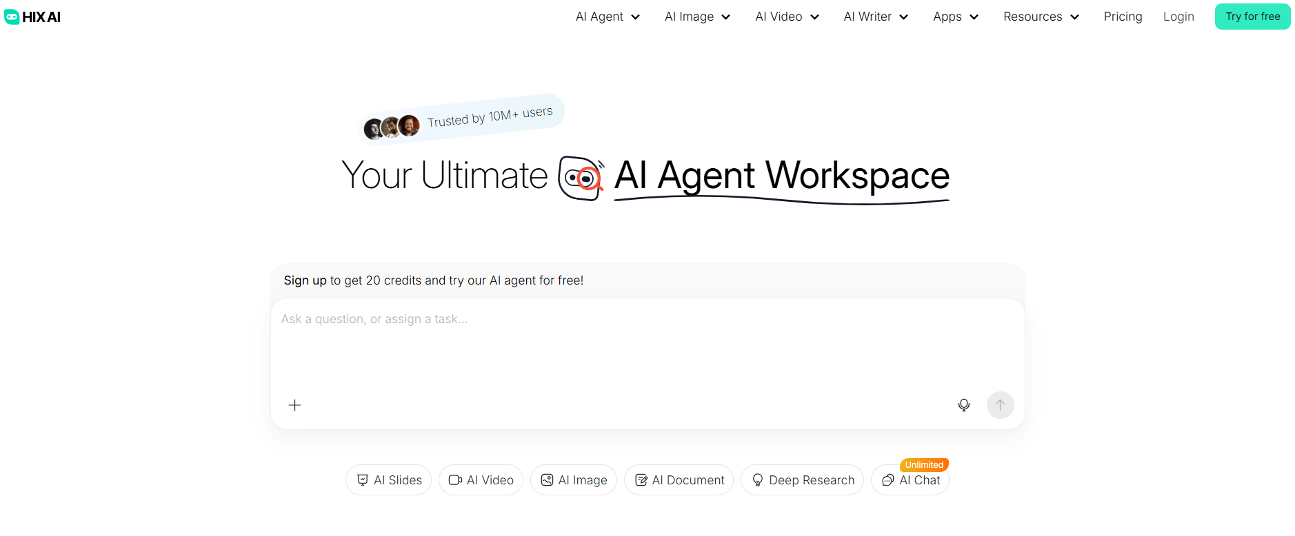Click the Try for free button

pyautogui.click(x=1252, y=17)
